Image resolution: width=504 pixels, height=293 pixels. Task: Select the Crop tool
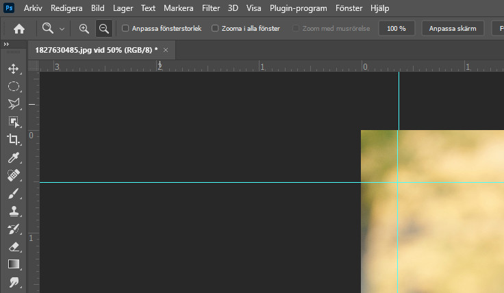tap(14, 140)
